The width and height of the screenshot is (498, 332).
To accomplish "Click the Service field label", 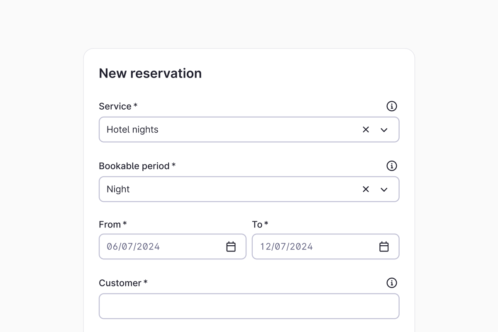I will (115, 106).
